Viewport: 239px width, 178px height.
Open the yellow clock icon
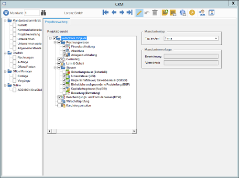click(192, 12)
